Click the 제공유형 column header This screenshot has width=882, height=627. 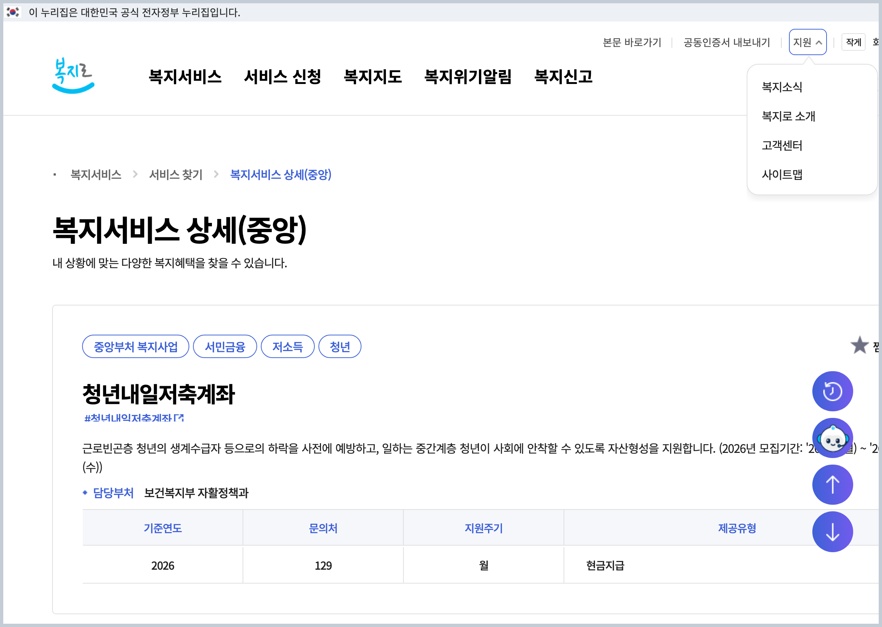pos(737,528)
